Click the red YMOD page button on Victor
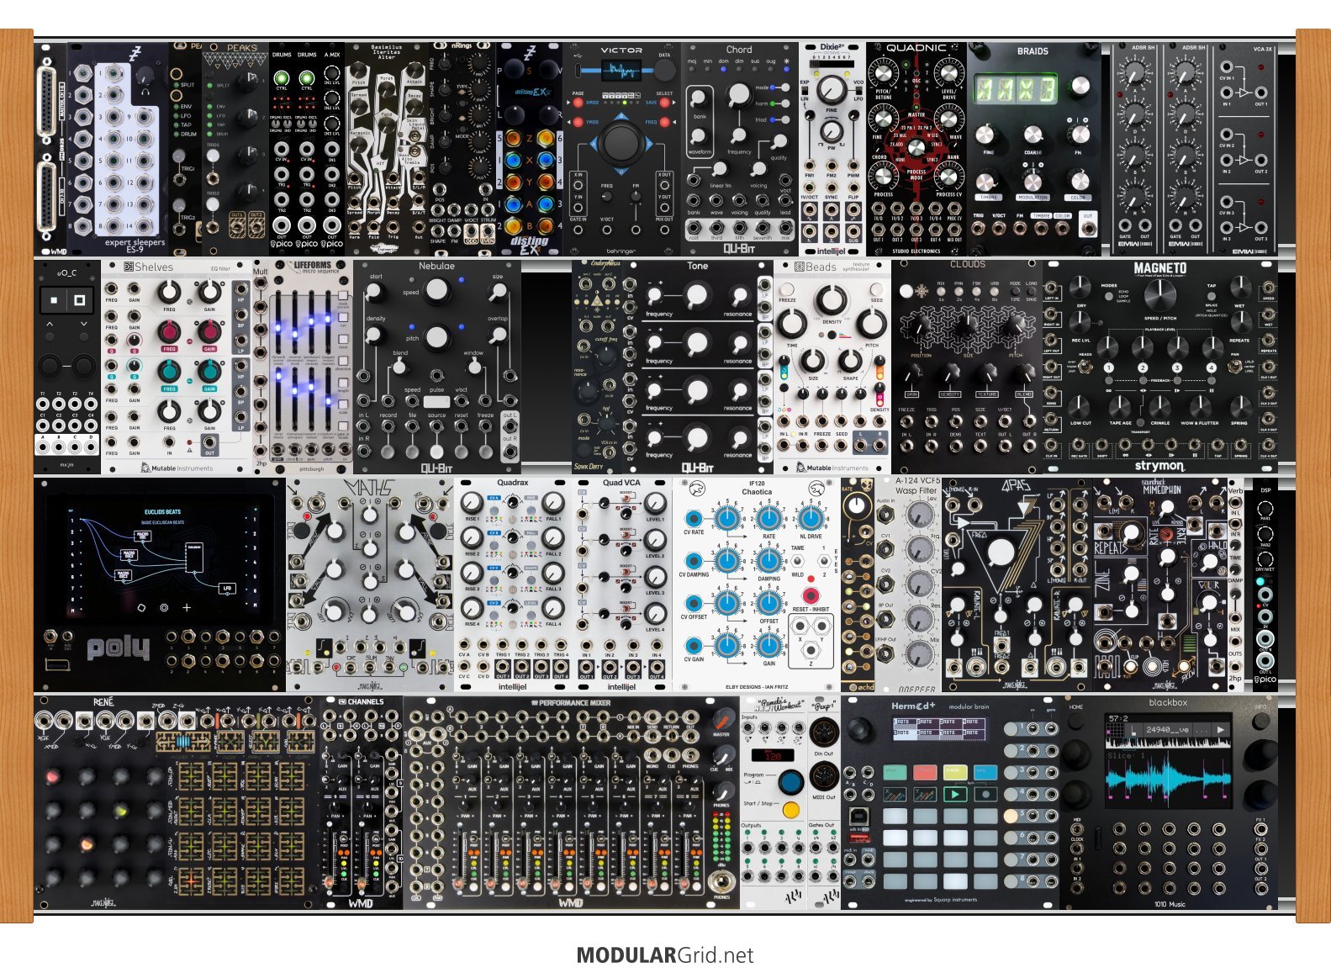Viewport: 1331px width, 973px height. pyautogui.click(x=578, y=123)
